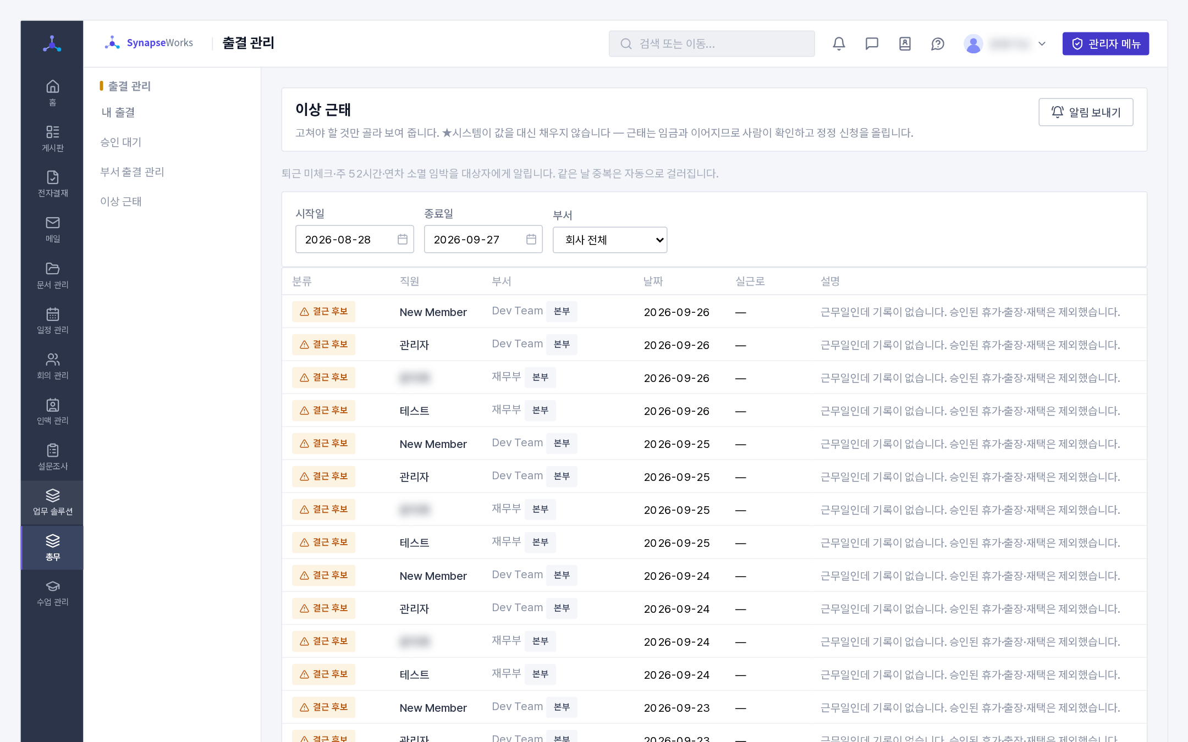Select 이상 근태 in the side menu
The width and height of the screenshot is (1188, 742).
[x=120, y=201]
